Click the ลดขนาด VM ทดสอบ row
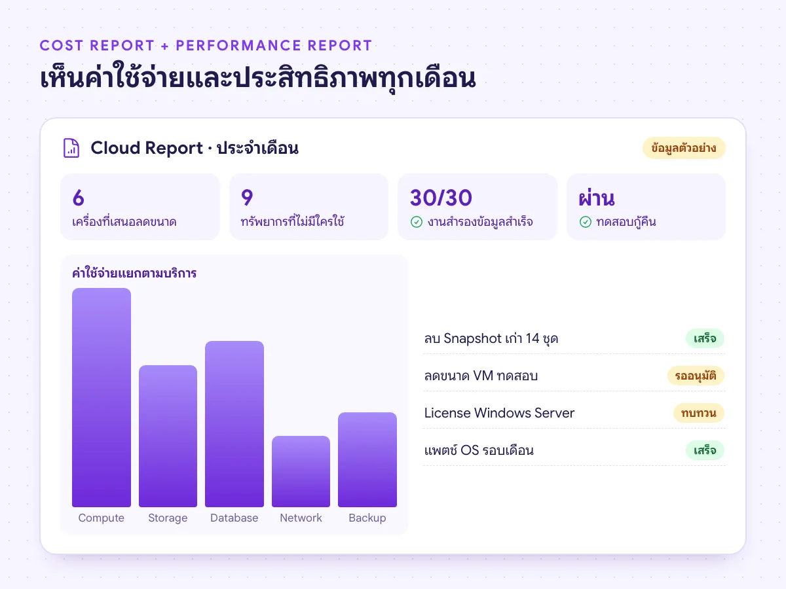The width and height of the screenshot is (786, 589). [x=574, y=376]
